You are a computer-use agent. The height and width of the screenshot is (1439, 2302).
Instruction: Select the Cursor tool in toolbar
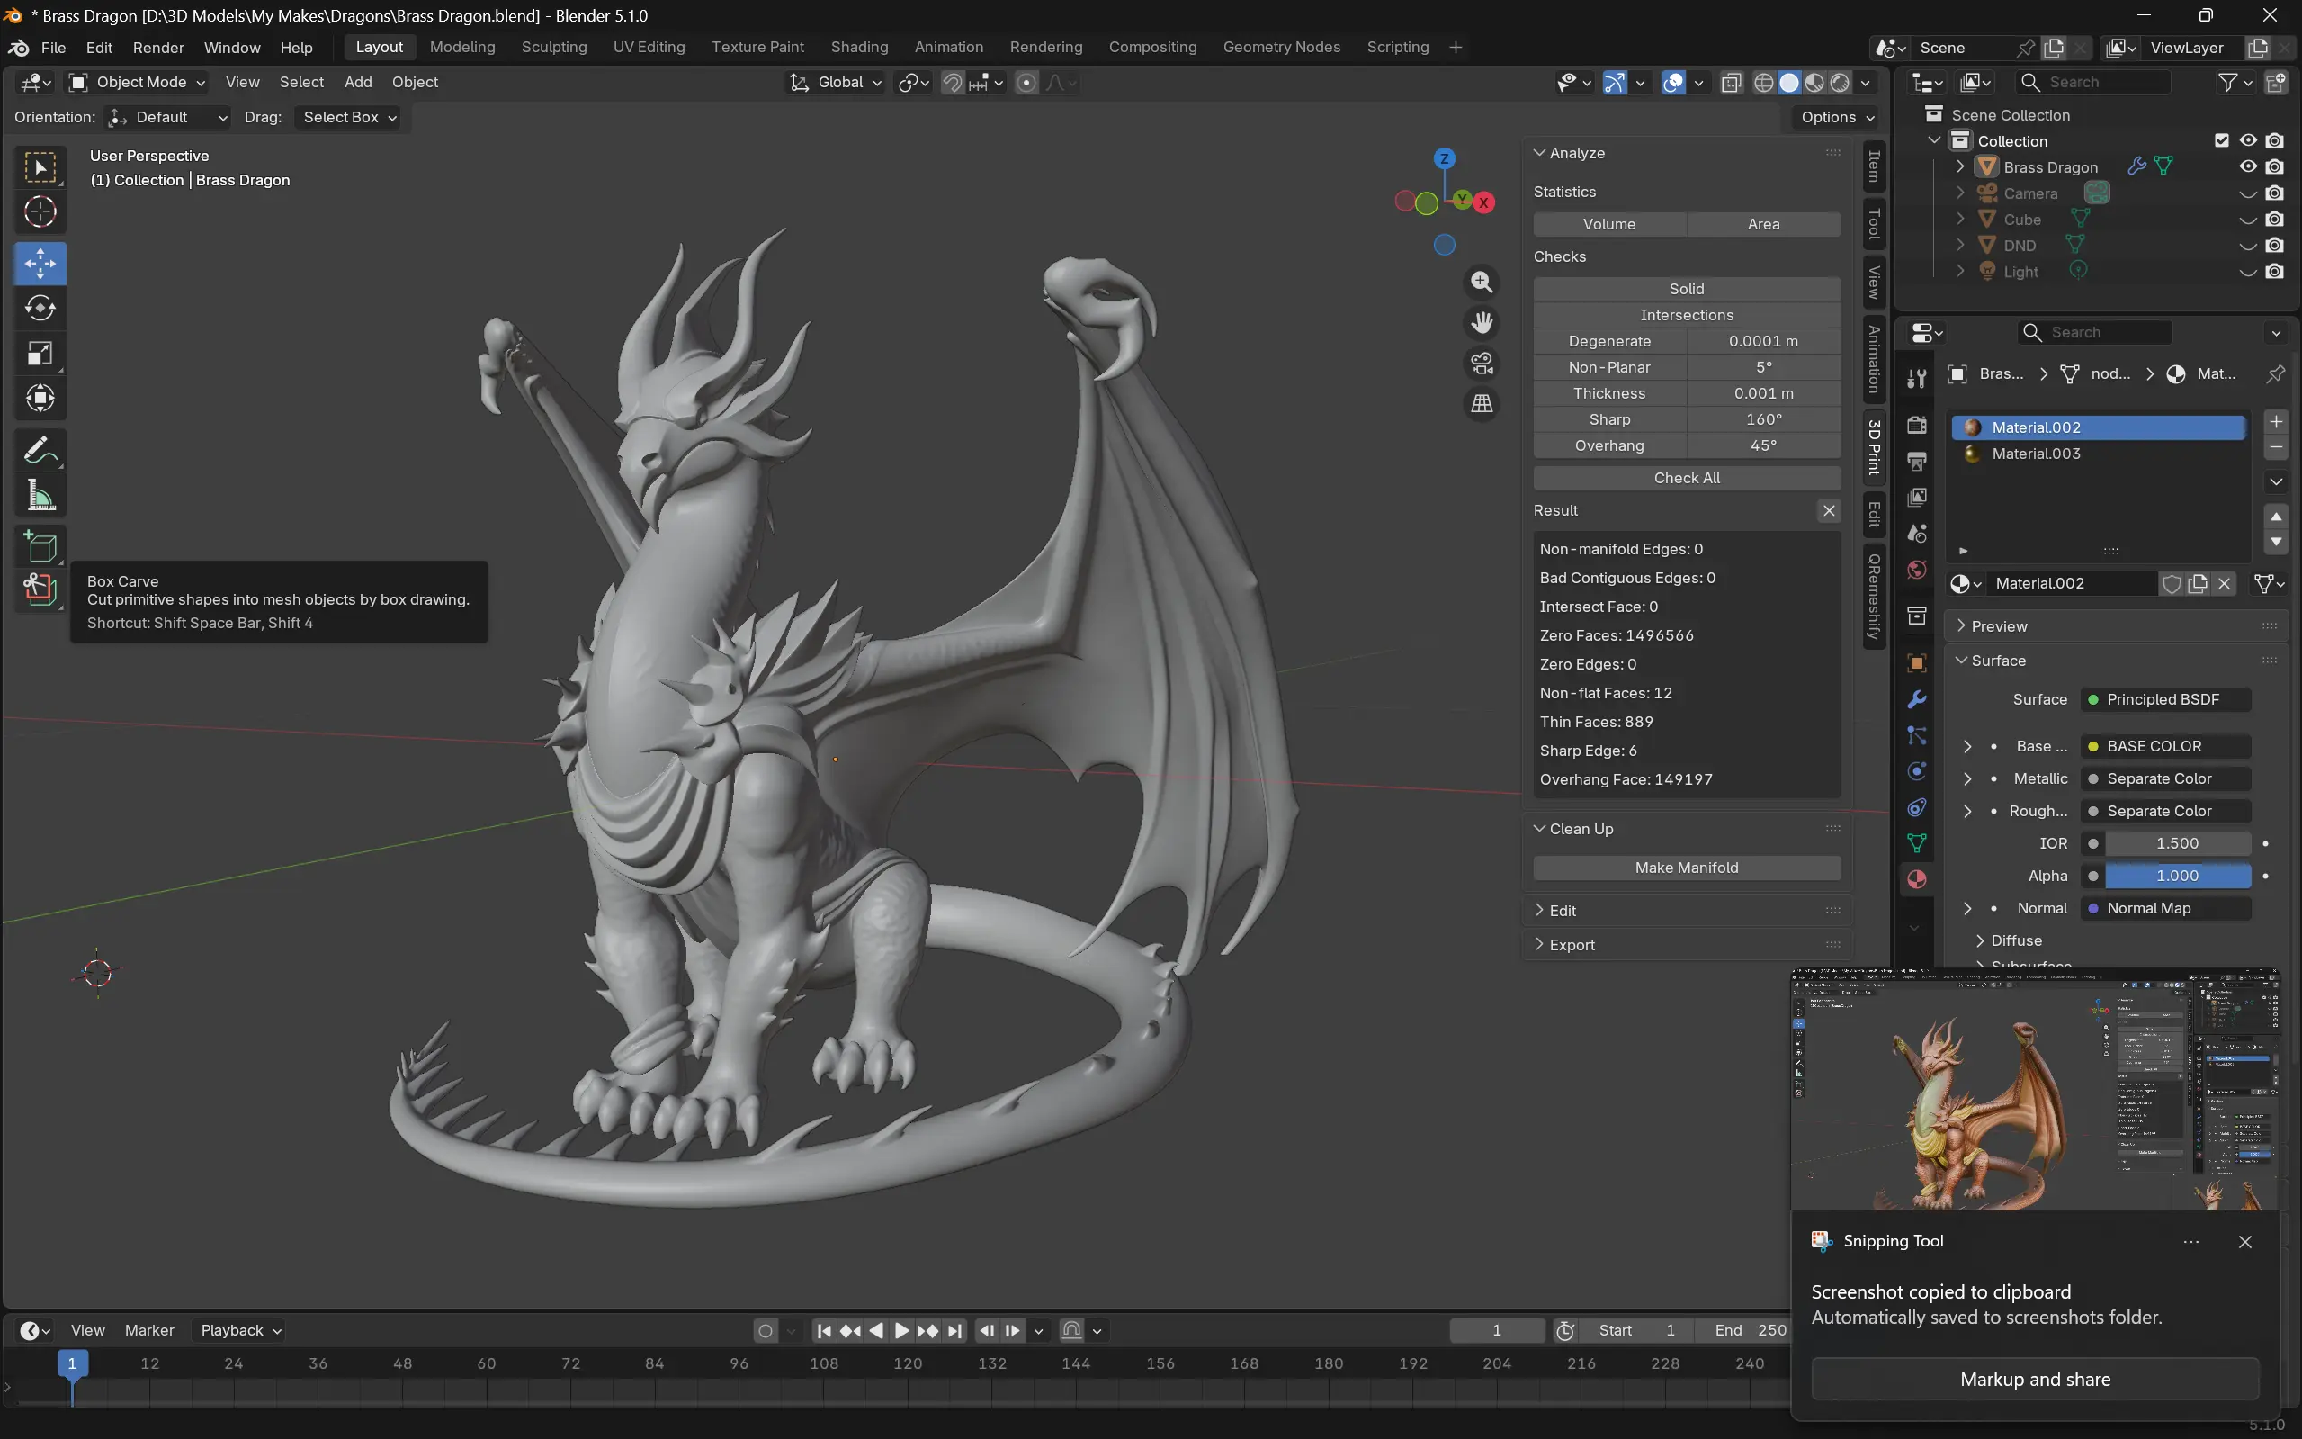coord(40,211)
